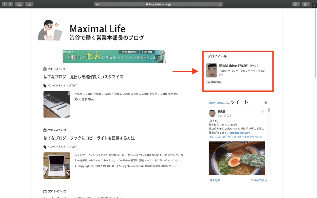Click the tag icon under the 2019-01-13 post
This screenshot has width=317, height=198.
pyautogui.click(x=45, y=147)
